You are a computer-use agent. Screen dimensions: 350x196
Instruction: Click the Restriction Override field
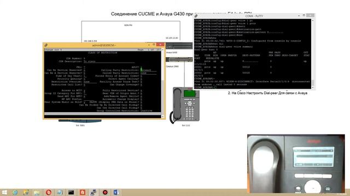coord(90,82)
